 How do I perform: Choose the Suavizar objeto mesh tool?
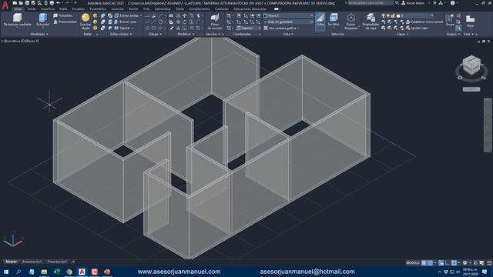(86, 22)
